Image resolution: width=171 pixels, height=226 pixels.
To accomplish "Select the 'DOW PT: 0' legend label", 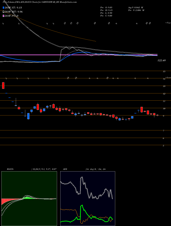I will 12,16.
